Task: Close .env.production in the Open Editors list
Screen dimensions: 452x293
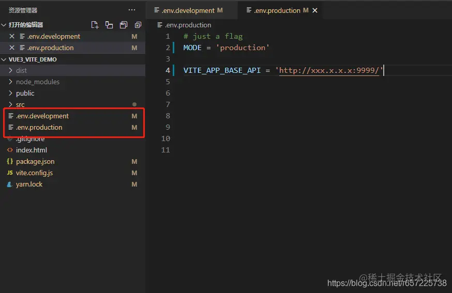Action: [x=12, y=48]
